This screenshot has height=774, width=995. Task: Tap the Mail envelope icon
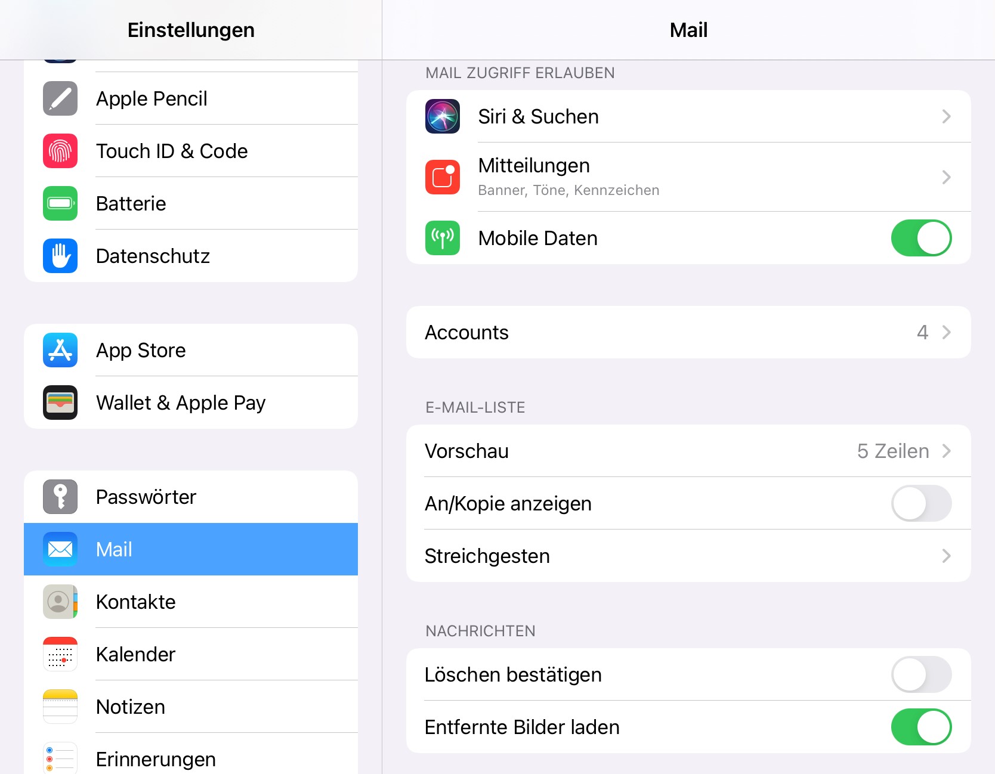point(60,549)
